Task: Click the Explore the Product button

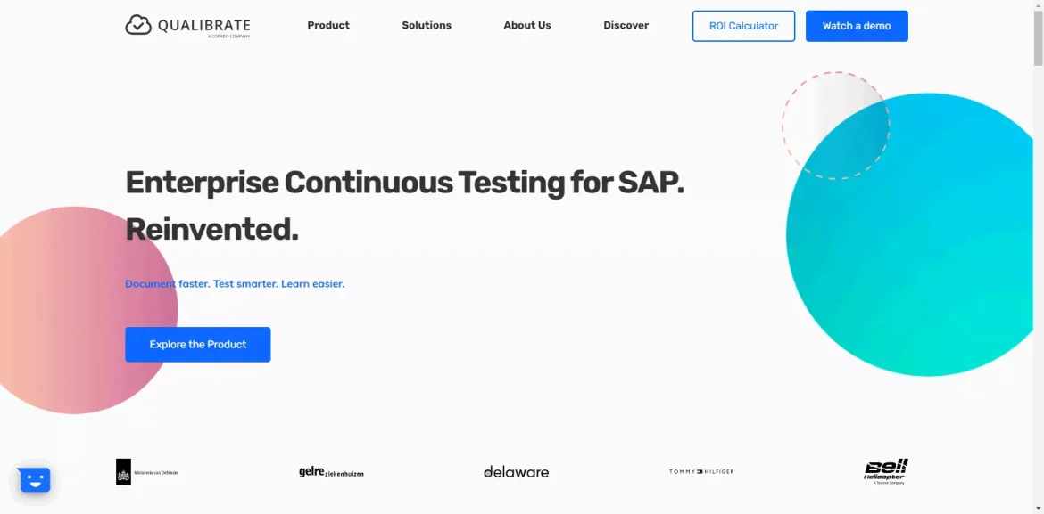Action: click(198, 345)
